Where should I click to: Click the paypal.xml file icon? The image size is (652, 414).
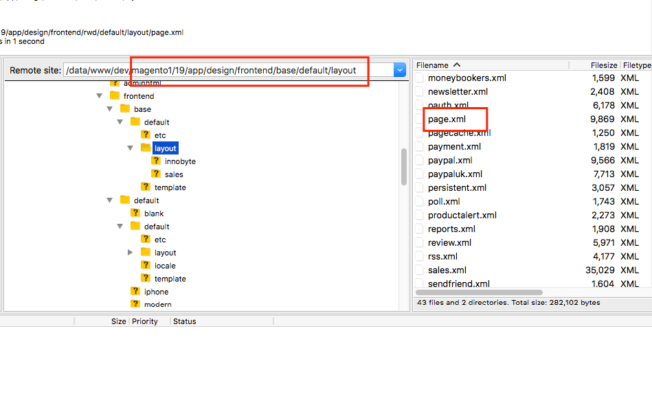(420, 160)
